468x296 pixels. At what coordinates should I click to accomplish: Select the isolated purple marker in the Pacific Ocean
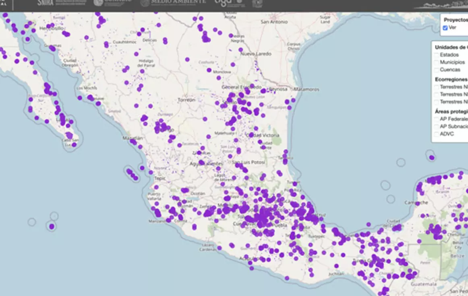tap(52, 226)
